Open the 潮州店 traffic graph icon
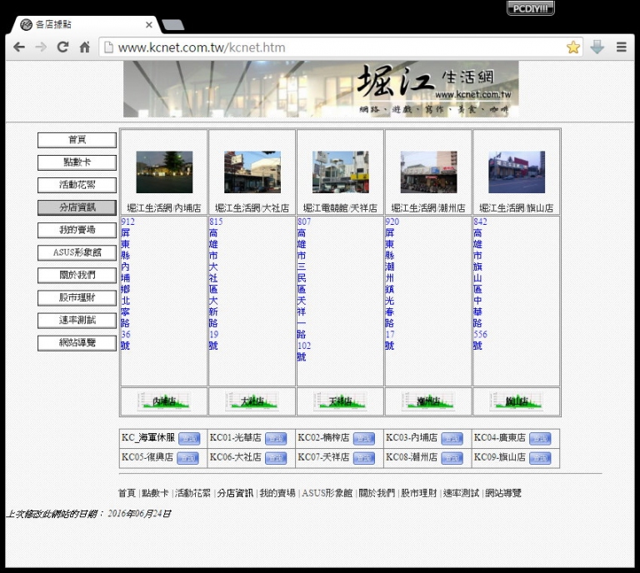 [428, 401]
